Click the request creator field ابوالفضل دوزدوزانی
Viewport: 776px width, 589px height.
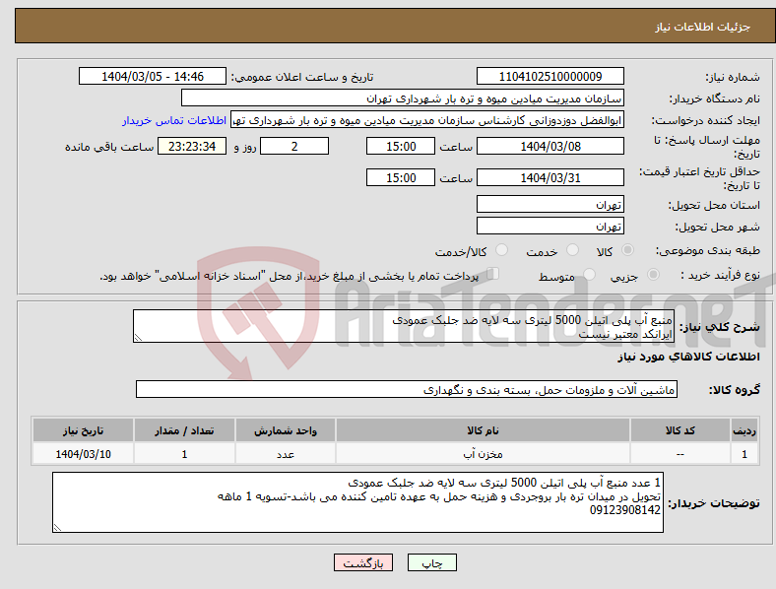(427, 120)
